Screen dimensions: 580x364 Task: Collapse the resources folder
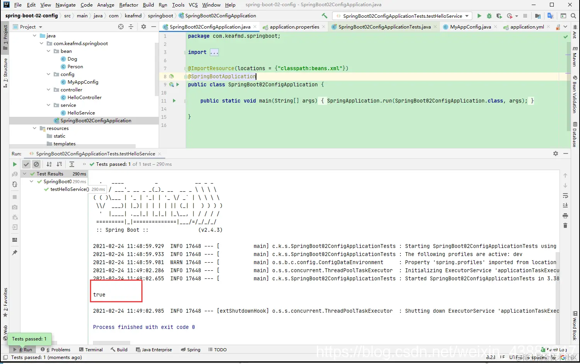pos(35,128)
